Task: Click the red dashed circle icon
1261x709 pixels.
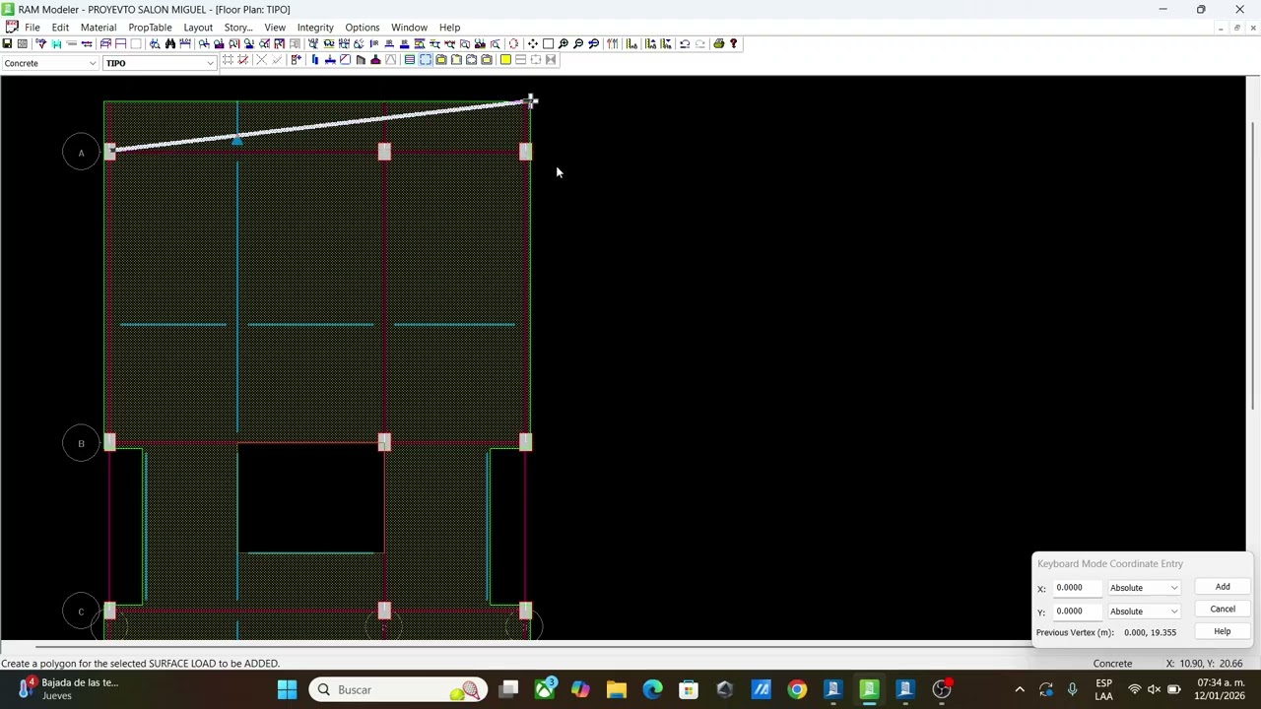Action: tap(514, 43)
